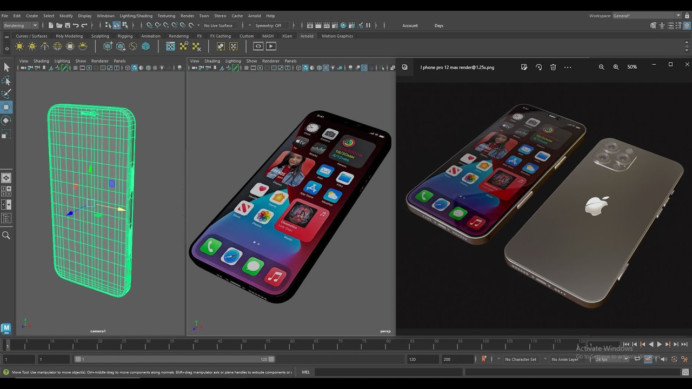Delete the image with trash icon
Screen dimensions: 692x389
pos(553,67)
